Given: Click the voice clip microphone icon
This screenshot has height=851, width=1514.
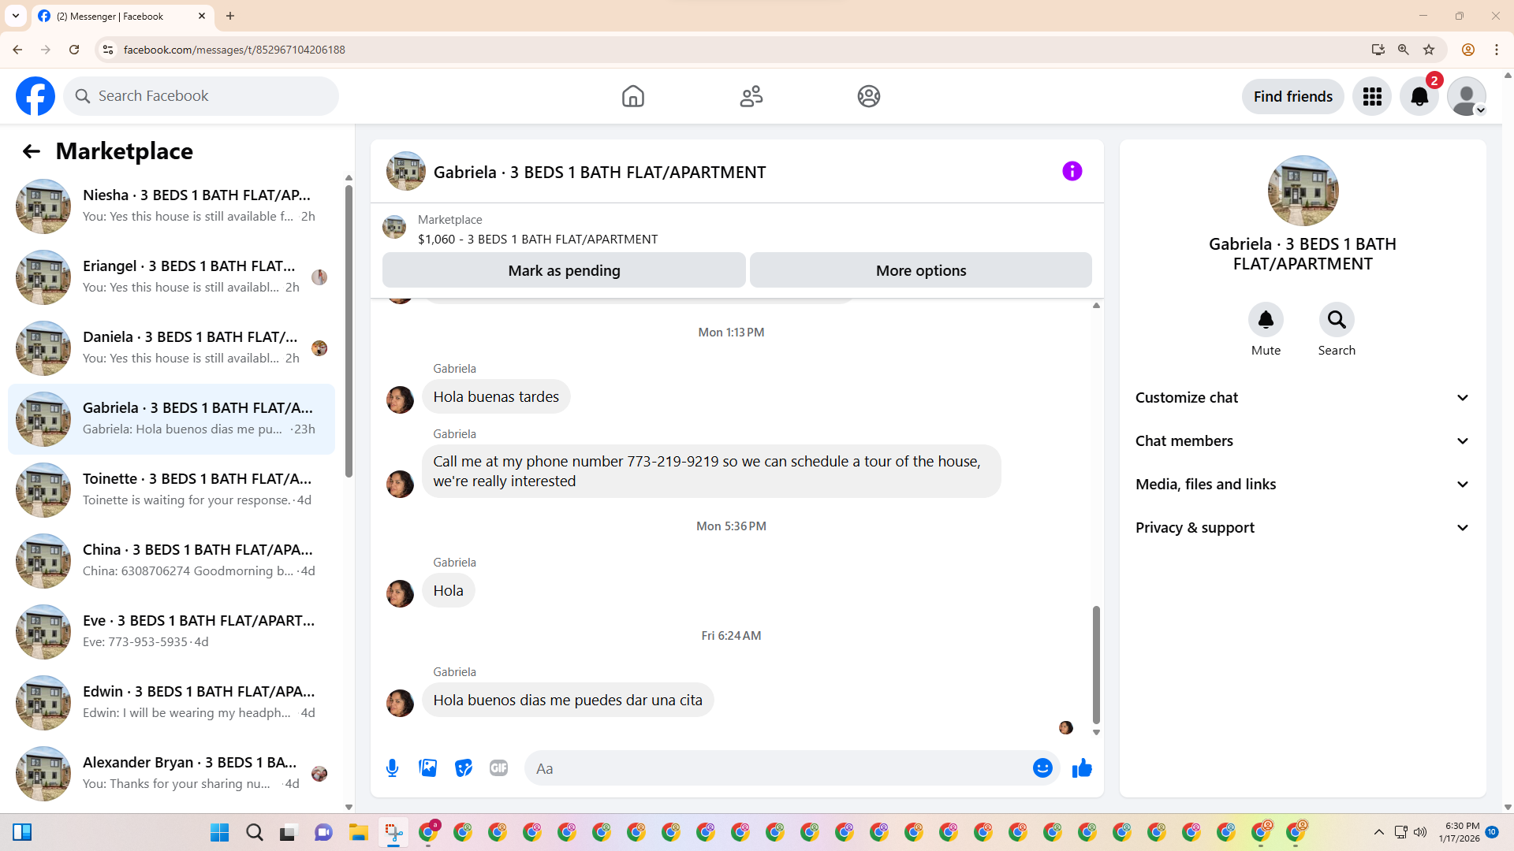Looking at the screenshot, I should coord(392,768).
